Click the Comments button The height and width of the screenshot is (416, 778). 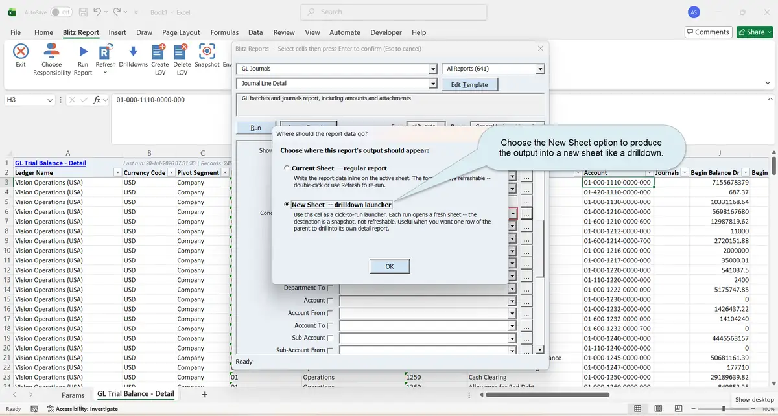point(708,32)
